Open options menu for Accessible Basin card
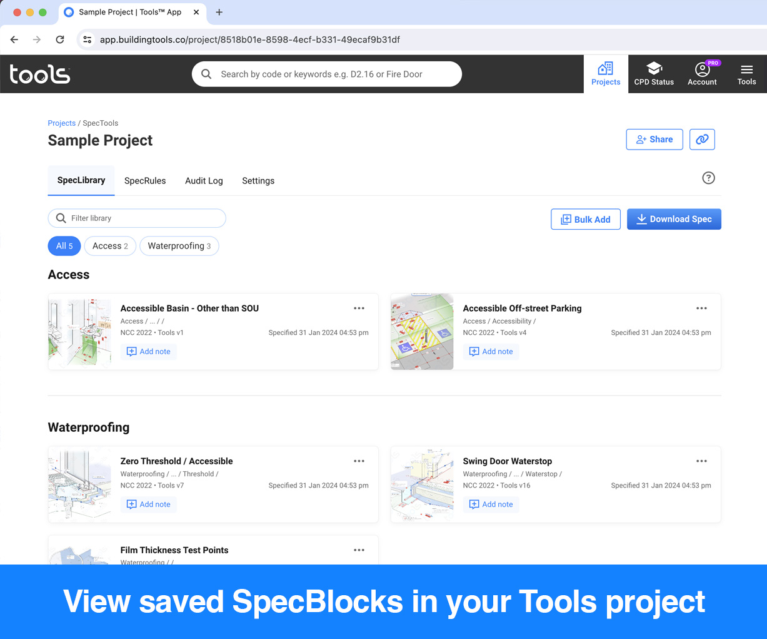This screenshot has height=639, width=767. (x=359, y=309)
